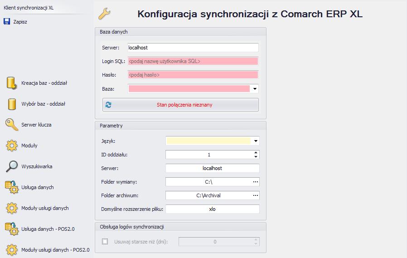This screenshot has width=407, height=258.
Task: Increase ID oddziału with up arrow
Action: coord(256,153)
